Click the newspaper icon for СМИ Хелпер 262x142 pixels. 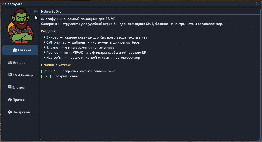pos(10,75)
